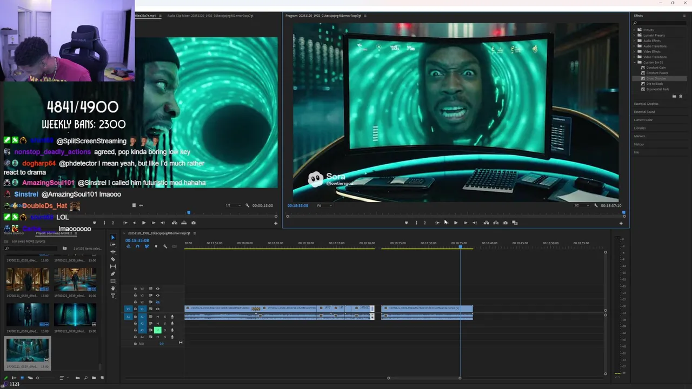Click Program monitor Comparison View icon
This screenshot has width=692, height=389.
click(x=515, y=223)
